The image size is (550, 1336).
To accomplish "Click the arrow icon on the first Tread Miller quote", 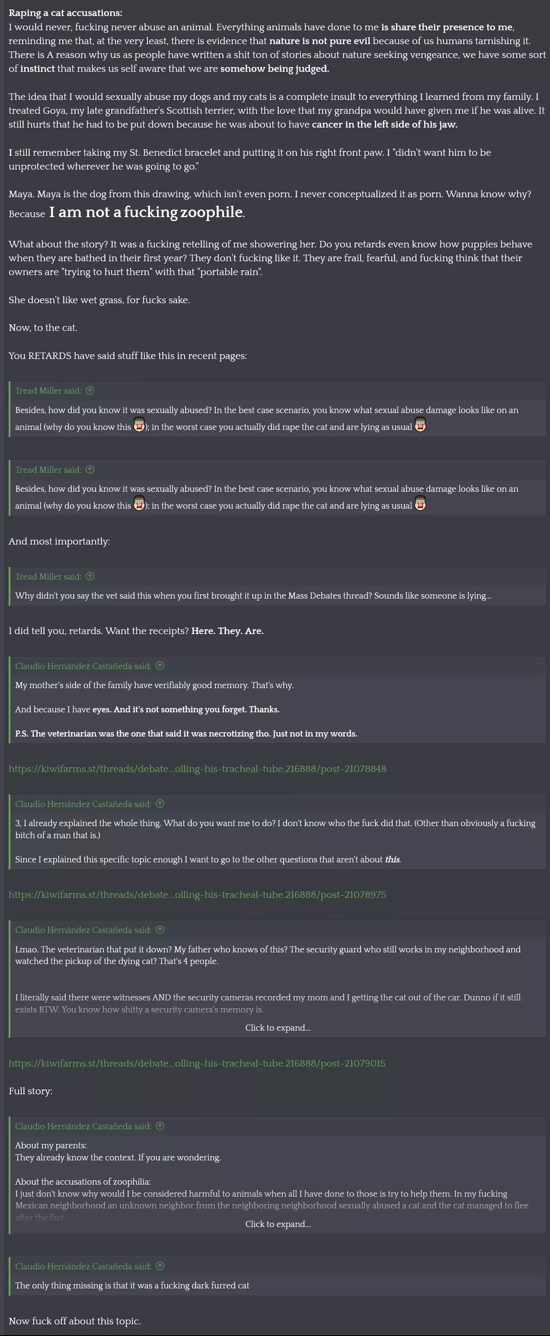I will point(90,391).
